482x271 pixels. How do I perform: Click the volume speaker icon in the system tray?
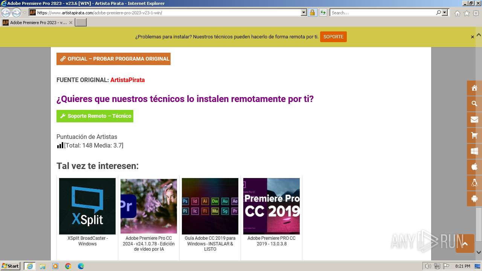[428, 266]
